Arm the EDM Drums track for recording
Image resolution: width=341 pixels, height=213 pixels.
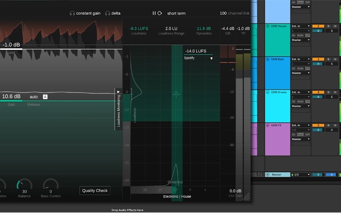coord(335,92)
